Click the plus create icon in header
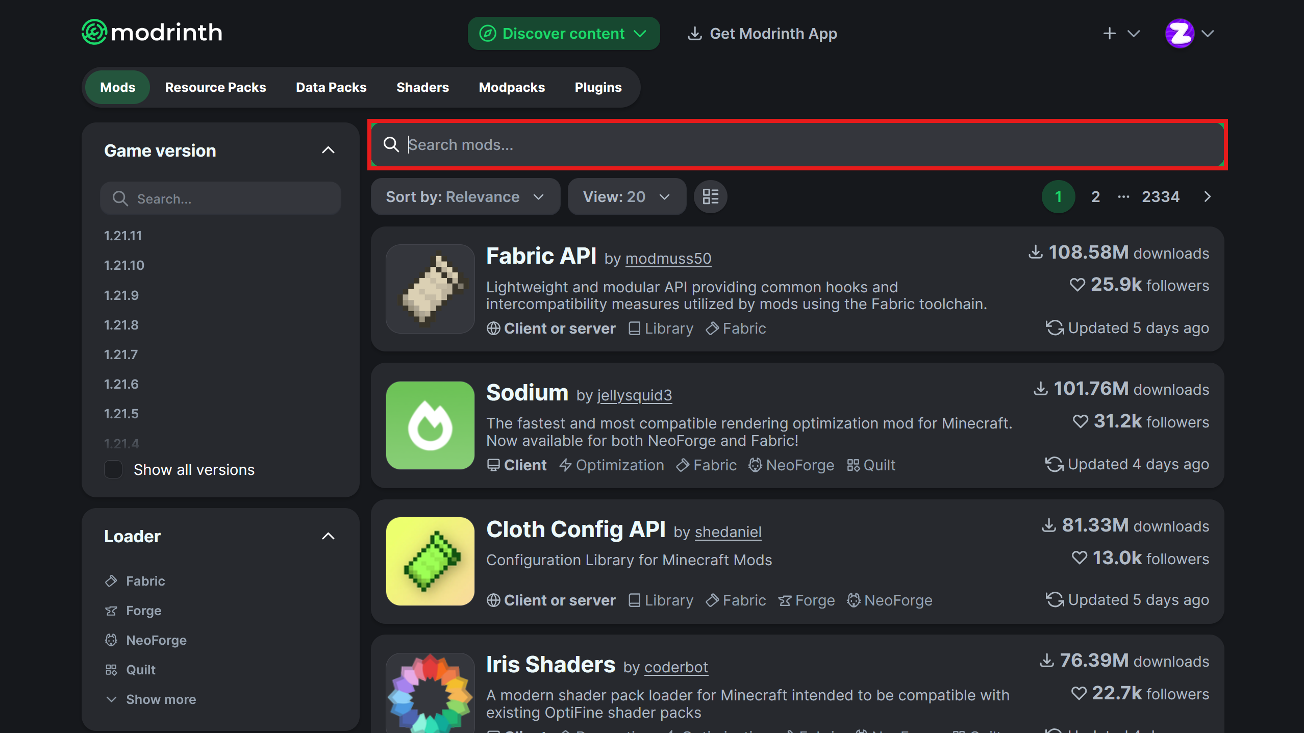Image resolution: width=1304 pixels, height=733 pixels. click(x=1109, y=34)
